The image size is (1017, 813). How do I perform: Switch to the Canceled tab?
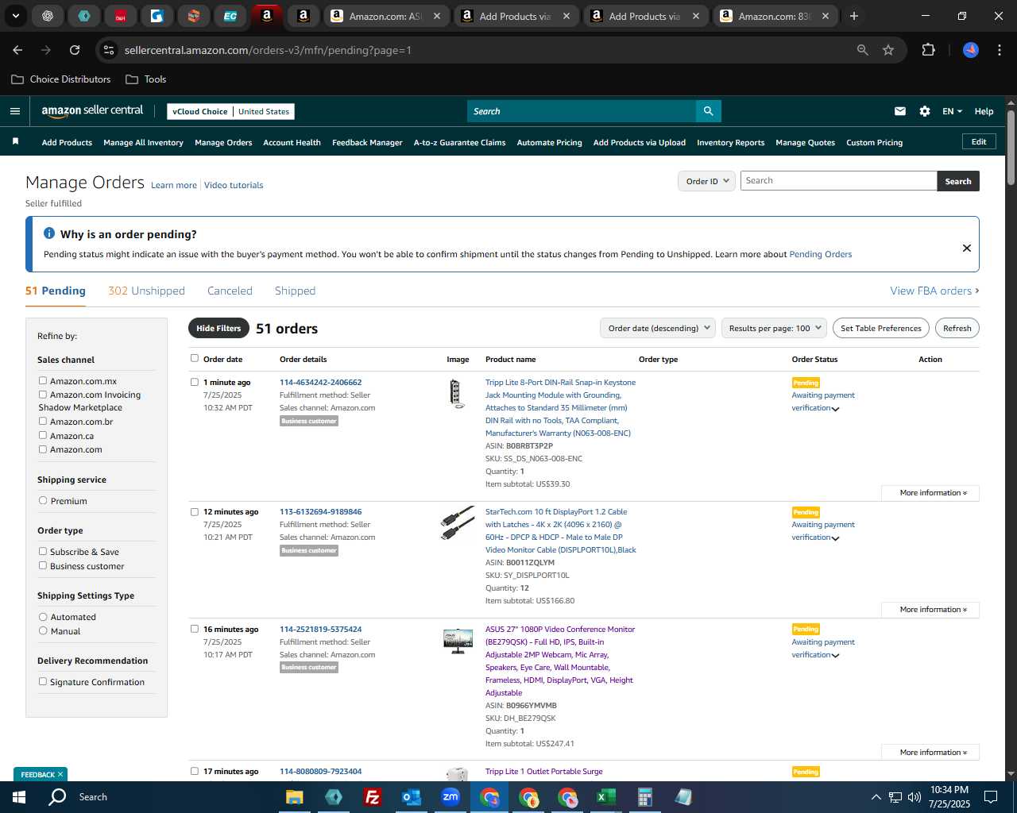pos(230,291)
